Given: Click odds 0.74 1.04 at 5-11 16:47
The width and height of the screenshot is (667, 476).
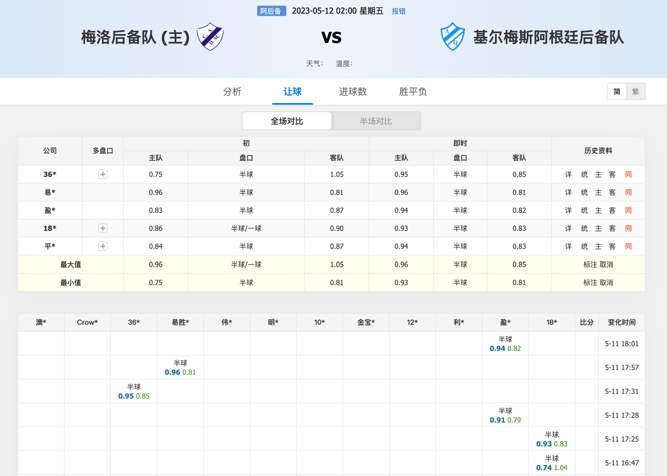Looking at the screenshot, I should [552, 468].
